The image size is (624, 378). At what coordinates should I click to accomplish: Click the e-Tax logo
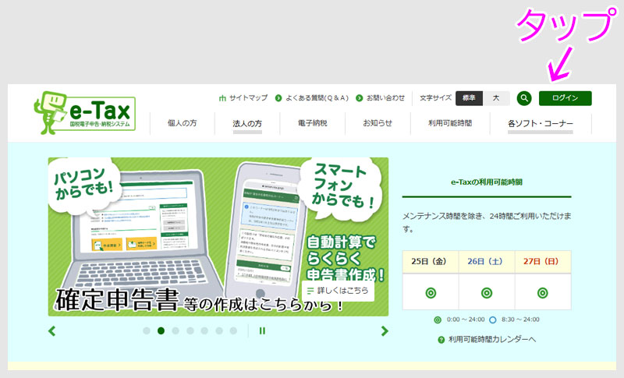(x=85, y=113)
